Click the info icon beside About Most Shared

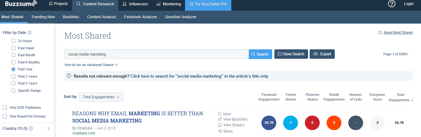click(380, 33)
